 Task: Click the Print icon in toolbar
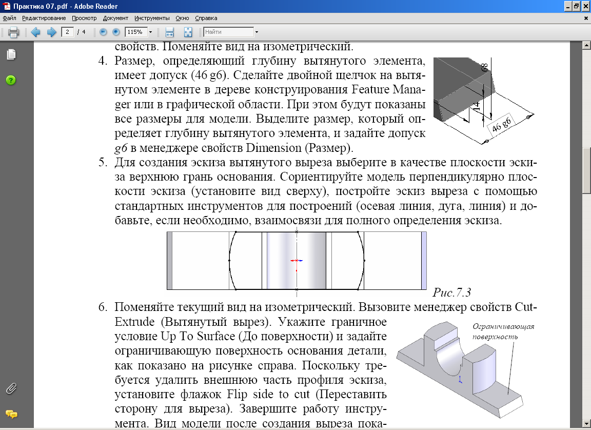click(13, 32)
